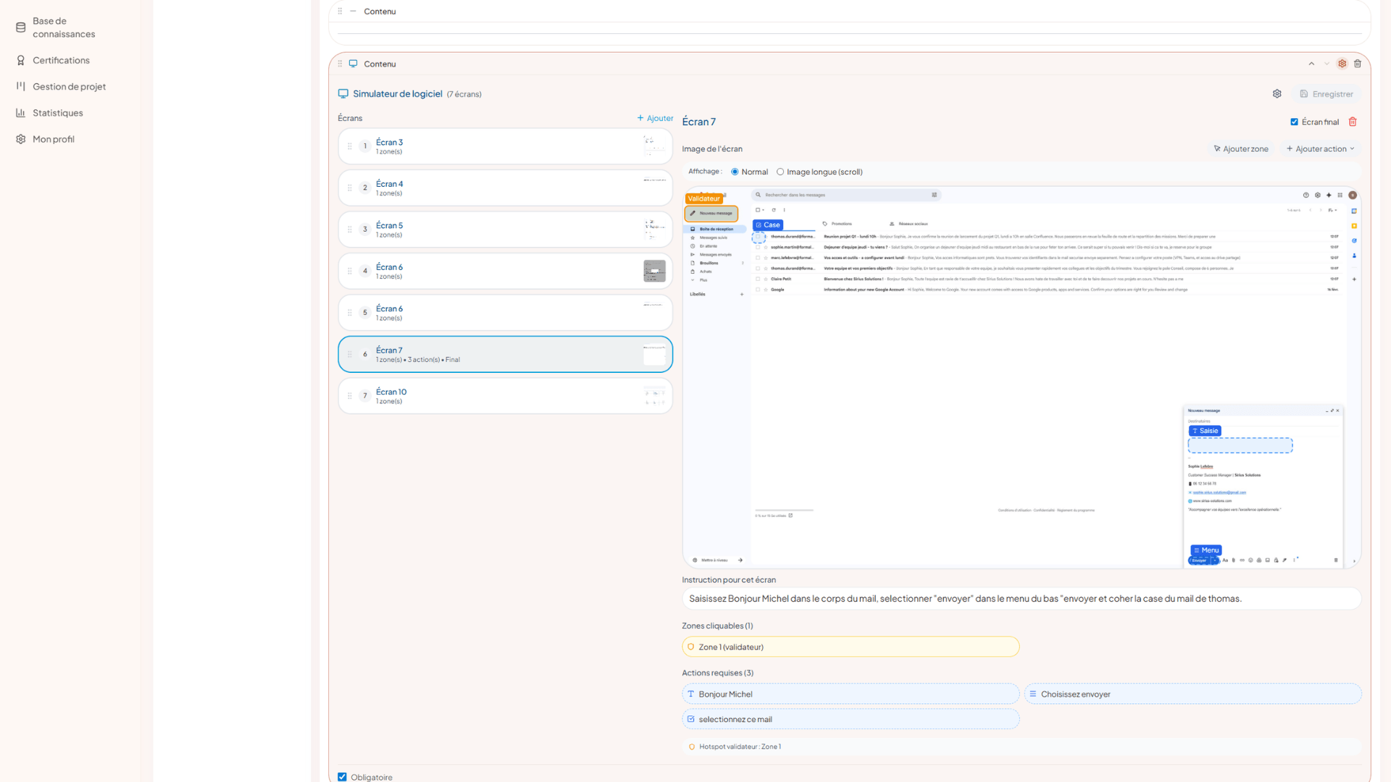
Task: Open Mon profil in sidebar
Action: (54, 139)
